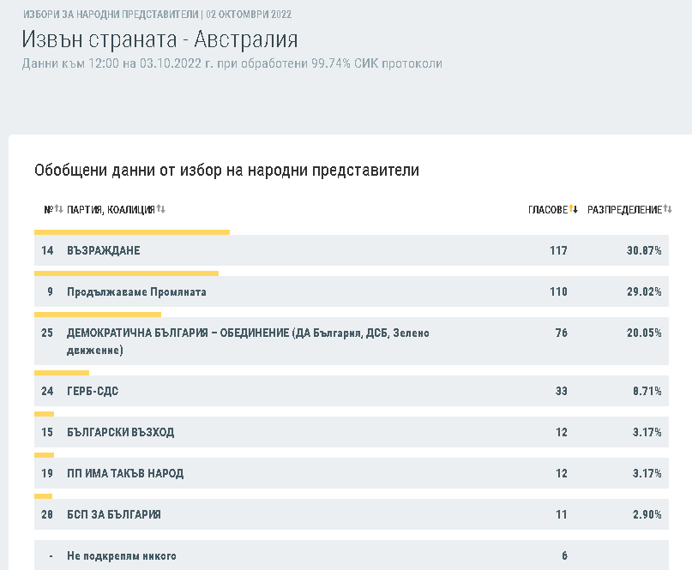Click the БСП ЗА БЪЛГАРИЯ party name
This screenshot has height=570, width=692.
pyautogui.click(x=113, y=514)
